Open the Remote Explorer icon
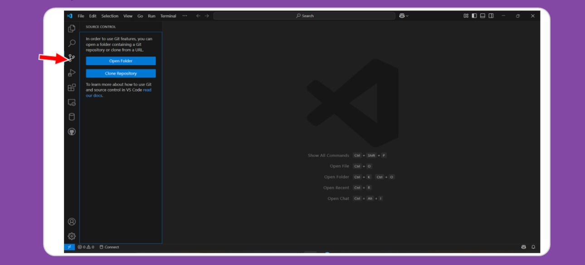 71,102
